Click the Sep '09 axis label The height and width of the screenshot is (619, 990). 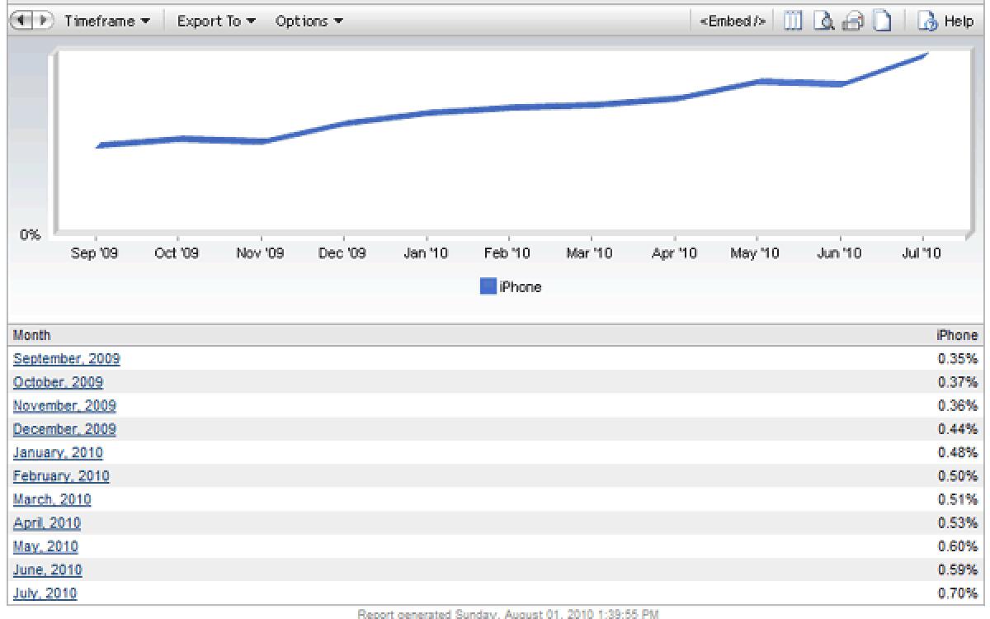[x=95, y=253]
